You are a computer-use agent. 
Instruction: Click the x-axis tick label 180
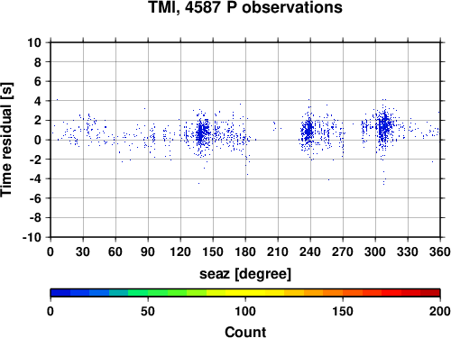[x=245, y=251]
